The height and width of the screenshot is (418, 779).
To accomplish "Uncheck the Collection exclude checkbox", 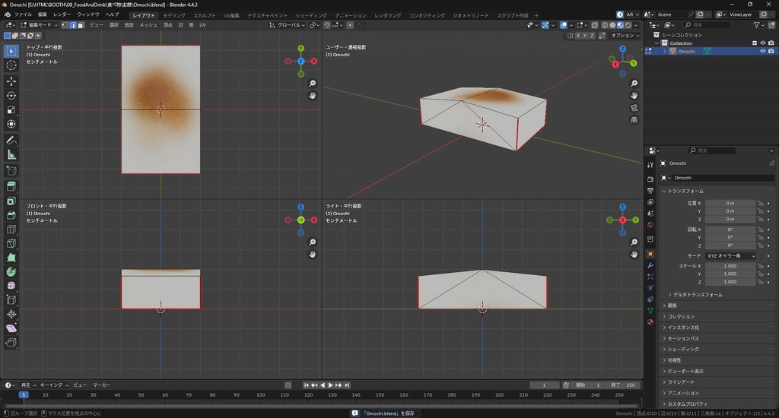I will point(755,43).
